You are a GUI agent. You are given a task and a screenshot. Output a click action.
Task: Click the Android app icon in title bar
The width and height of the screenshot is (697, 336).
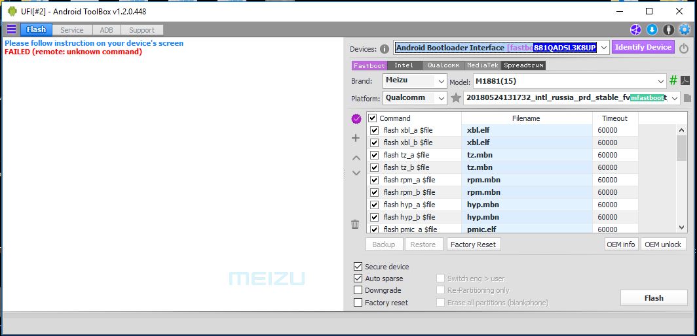(12, 11)
